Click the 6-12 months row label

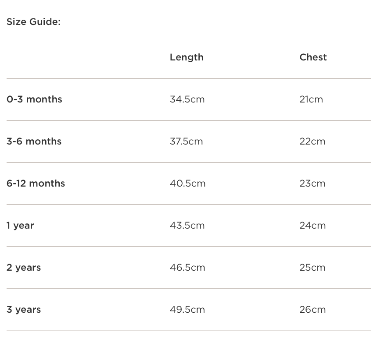click(x=36, y=184)
